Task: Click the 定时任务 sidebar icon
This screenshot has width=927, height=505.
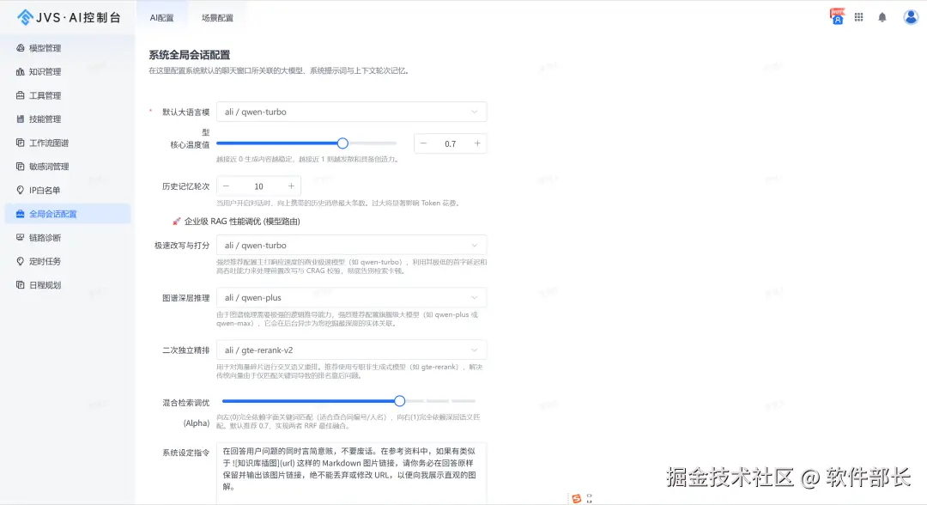Action: pos(20,261)
